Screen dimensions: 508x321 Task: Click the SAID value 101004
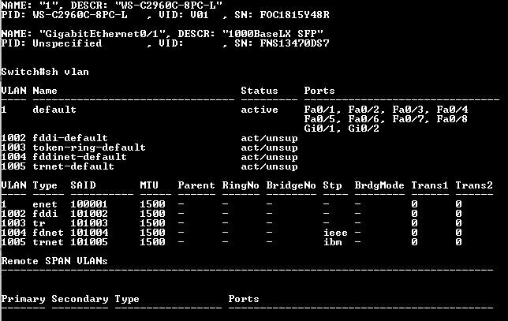coord(89,233)
